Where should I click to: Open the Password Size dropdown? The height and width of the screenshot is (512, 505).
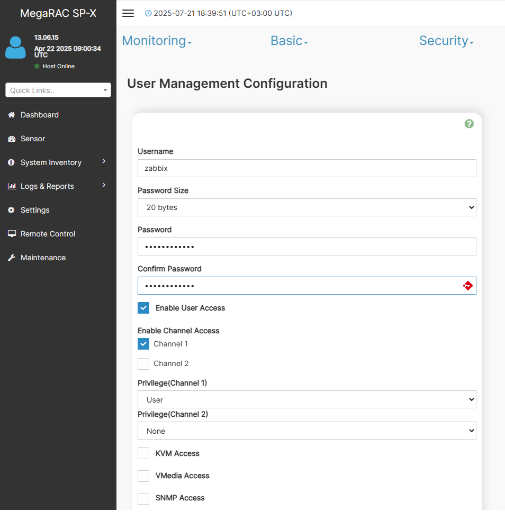pyautogui.click(x=307, y=207)
